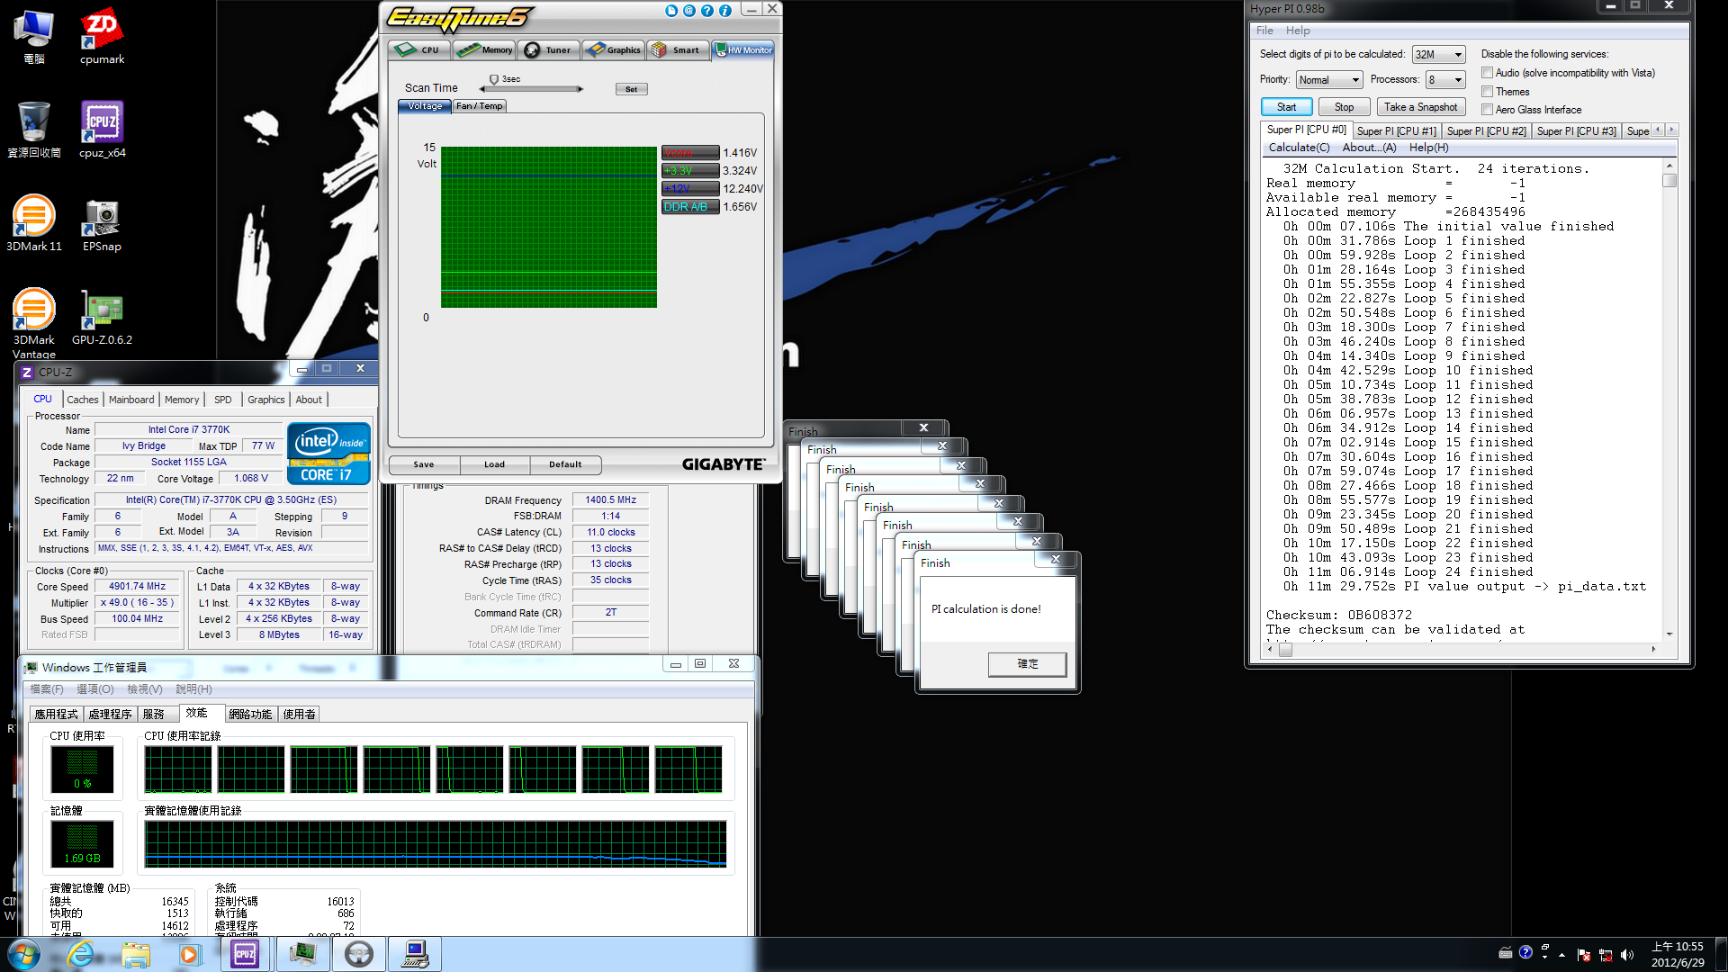This screenshot has width=1728, height=972.
Task: Select the Computer desktop icon
Action: pyautogui.click(x=34, y=36)
